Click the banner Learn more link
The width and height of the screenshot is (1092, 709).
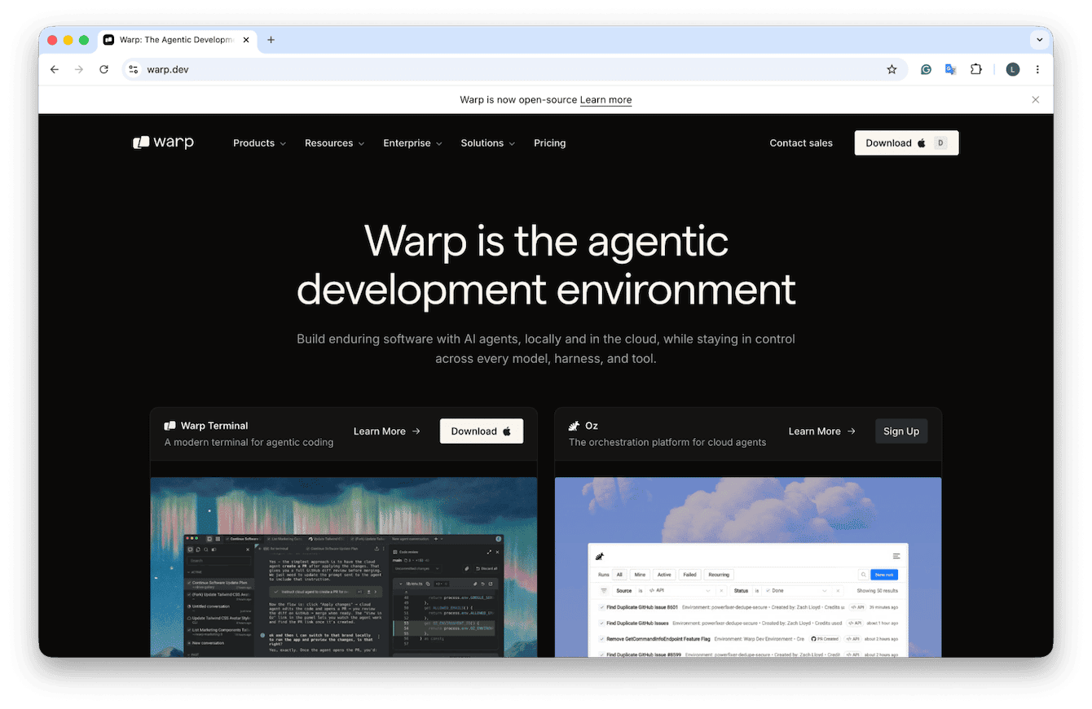605,99
